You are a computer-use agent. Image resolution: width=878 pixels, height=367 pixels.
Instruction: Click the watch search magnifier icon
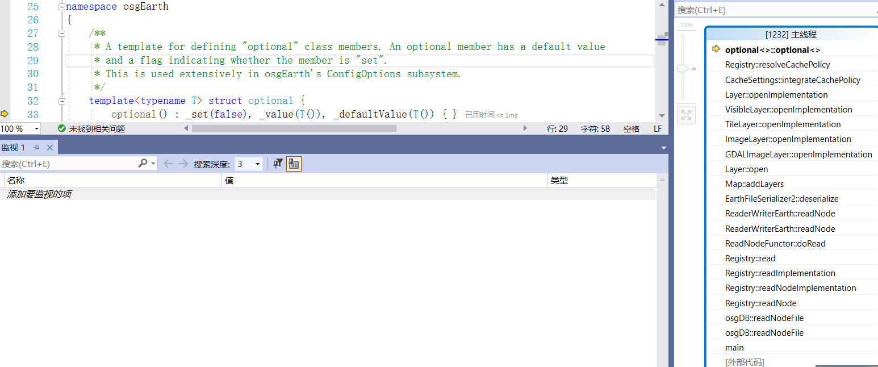point(143,164)
